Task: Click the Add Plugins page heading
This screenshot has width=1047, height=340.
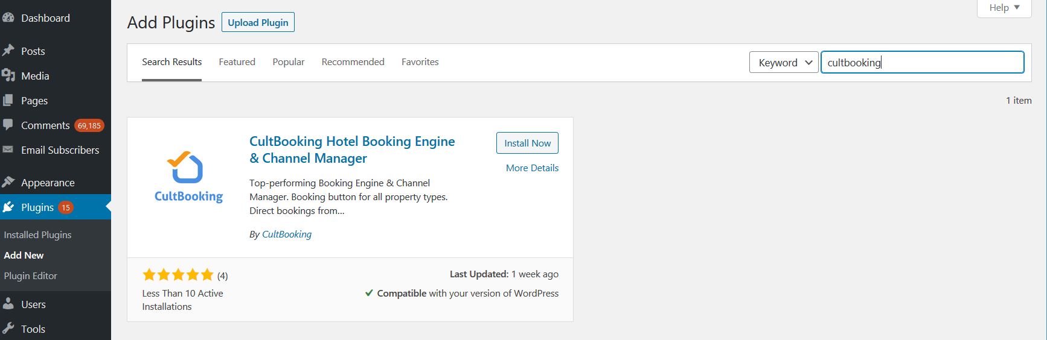Action: [171, 22]
